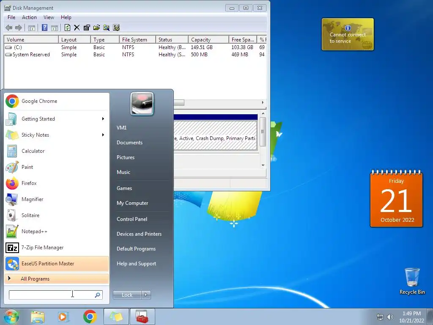Image resolution: width=433 pixels, height=325 pixels.
Task: Click the Start menu search box
Action: tap(56, 295)
